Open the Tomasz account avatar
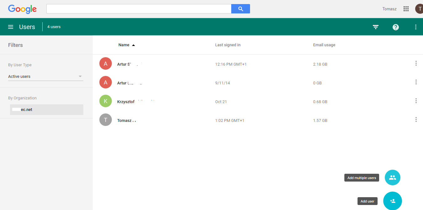The width and height of the screenshot is (423, 210). point(419,9)
